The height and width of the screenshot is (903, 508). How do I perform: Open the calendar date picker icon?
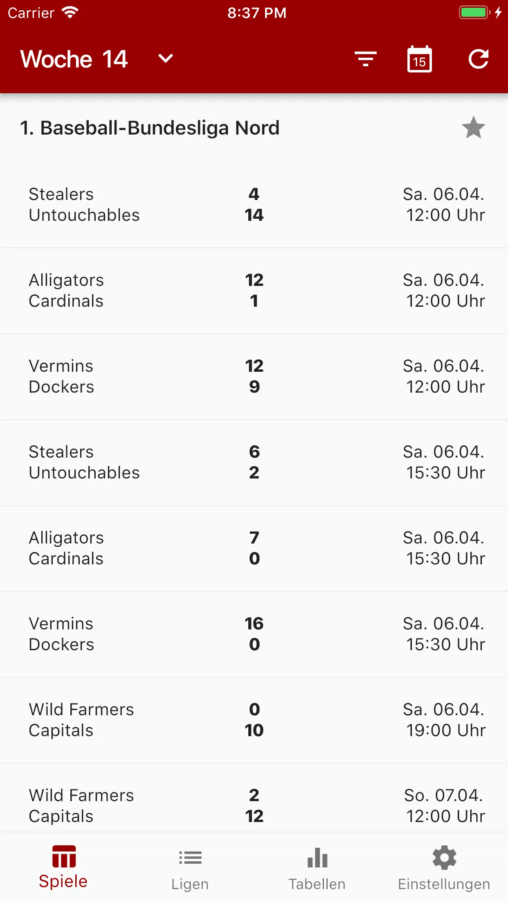coord(419,59)
